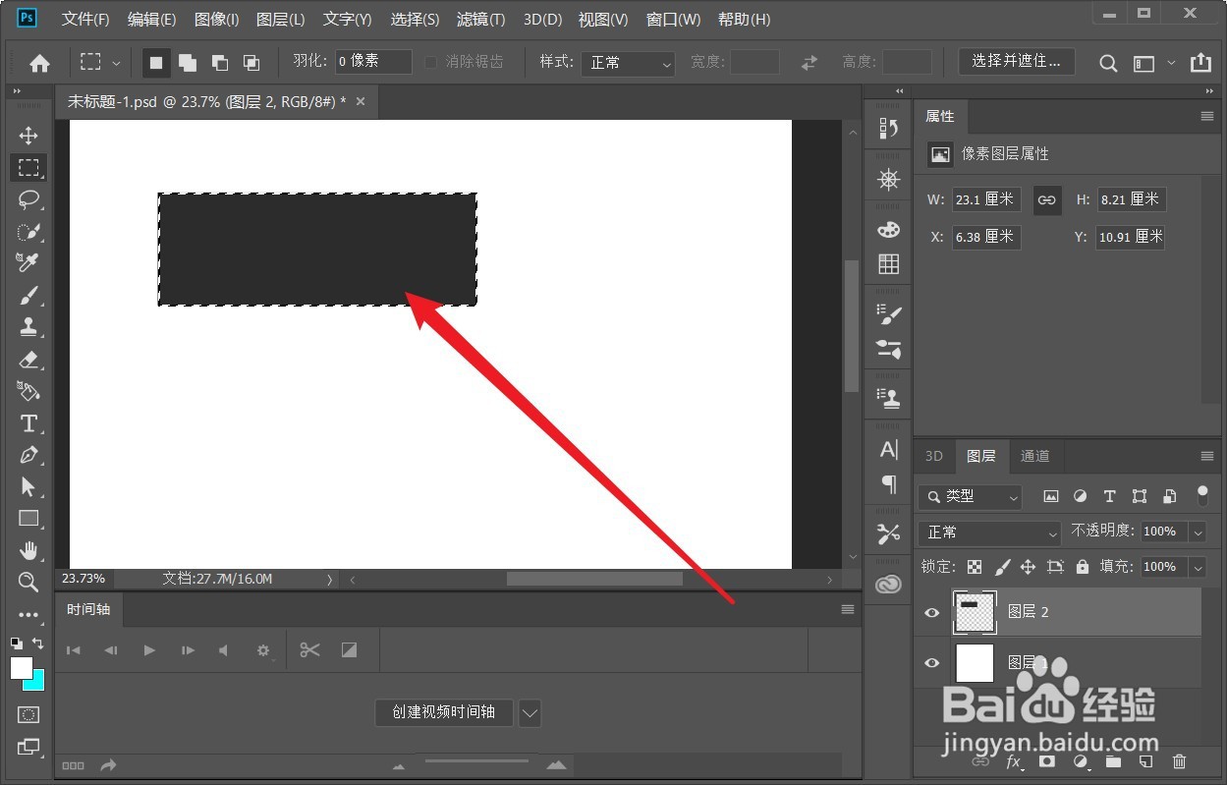Open the Swatches grid panel icon
The height and width of the screenshot is (785, 1227).
(889, 263)
